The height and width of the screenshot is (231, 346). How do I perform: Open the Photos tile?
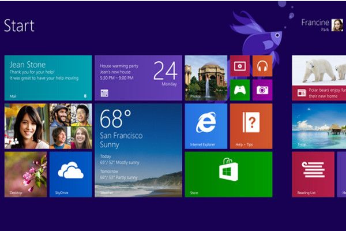pos(206,78)
